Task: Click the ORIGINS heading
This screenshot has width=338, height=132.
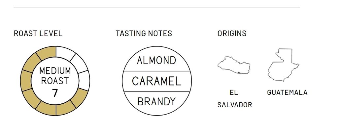Action: coord(232,34)
